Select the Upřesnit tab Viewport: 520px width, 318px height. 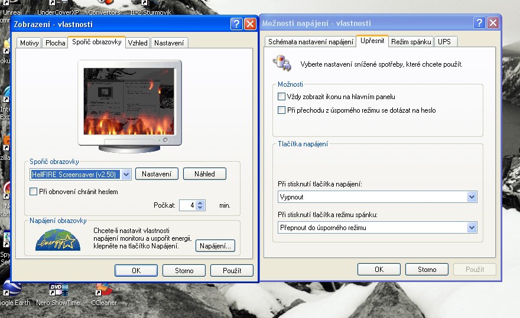(x=372, y=41)
